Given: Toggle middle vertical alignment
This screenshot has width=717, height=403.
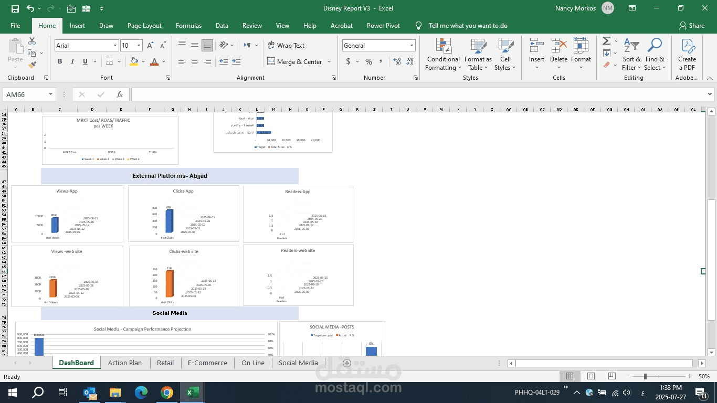Looking at the screenshot, I should click(195, 45).
